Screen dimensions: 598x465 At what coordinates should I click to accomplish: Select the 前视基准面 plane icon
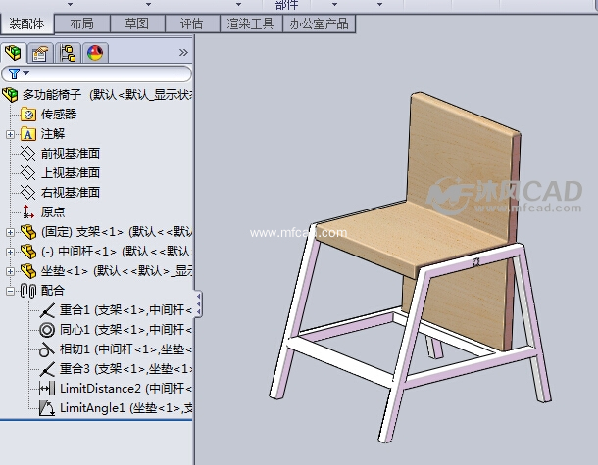click(27, 154)
